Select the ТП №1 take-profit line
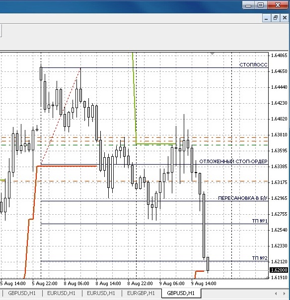The width and height of the screenshot is (290, 300). click(260, 221)
